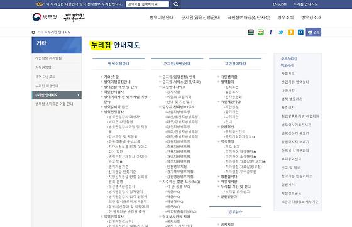Open 누리집 안내지도 link in top bar
352x227 pixels.
pos(305,4)
